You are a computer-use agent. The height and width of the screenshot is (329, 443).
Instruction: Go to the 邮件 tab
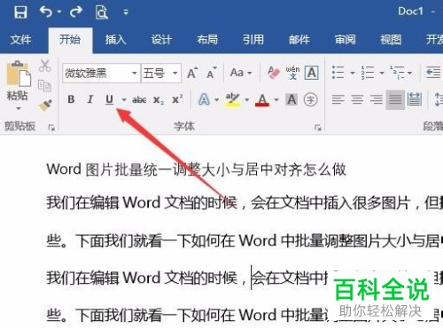pyautogui.click(x=299, y=39)
